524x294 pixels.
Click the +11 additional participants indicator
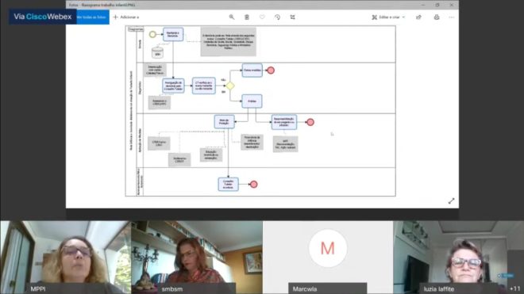[514, 288]
